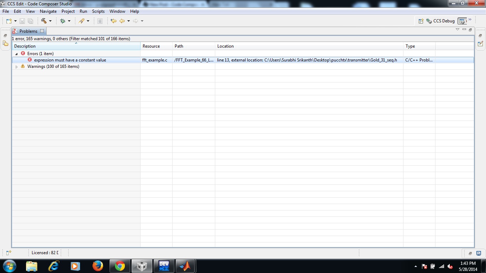This screenshot has width=486, height=273.
Task: Open the Problems view menu triangle
Action: (458, 30)
